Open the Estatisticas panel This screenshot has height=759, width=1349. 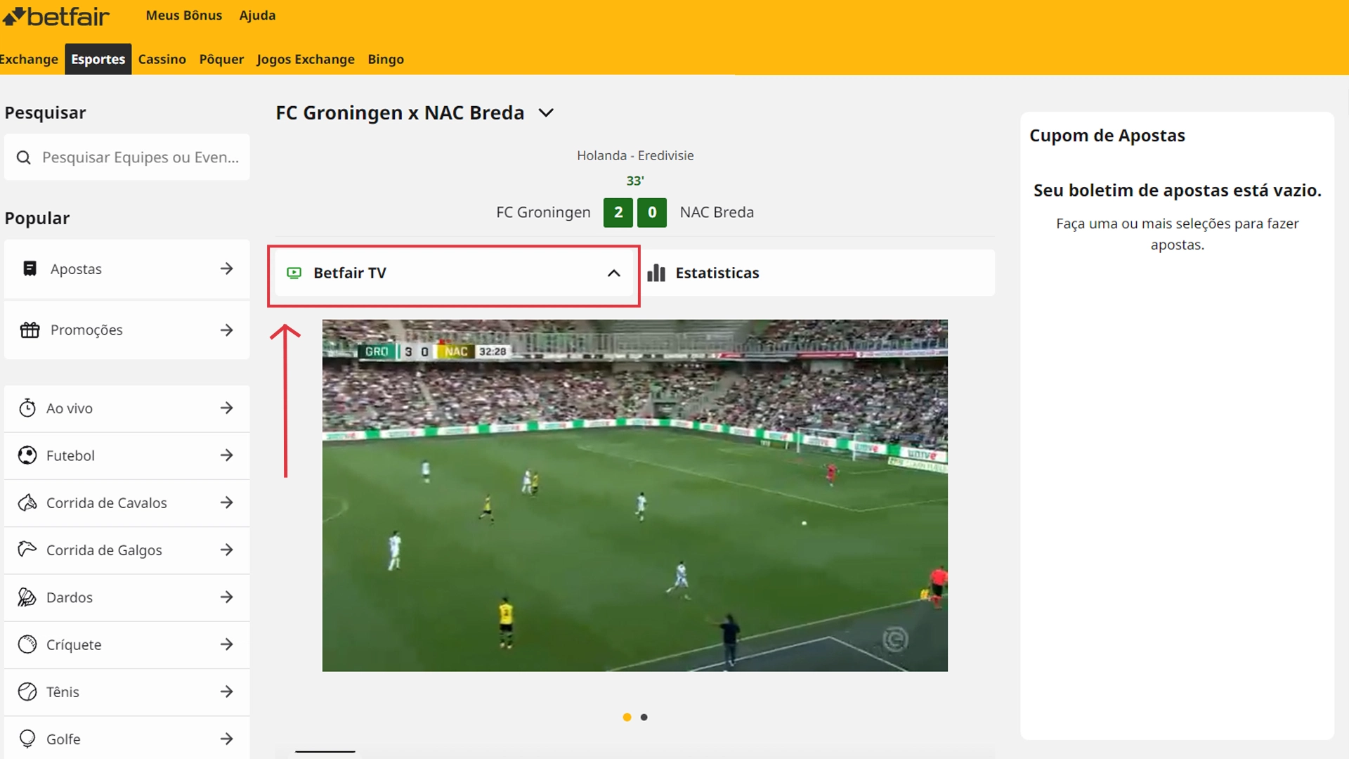click(819, 273)
